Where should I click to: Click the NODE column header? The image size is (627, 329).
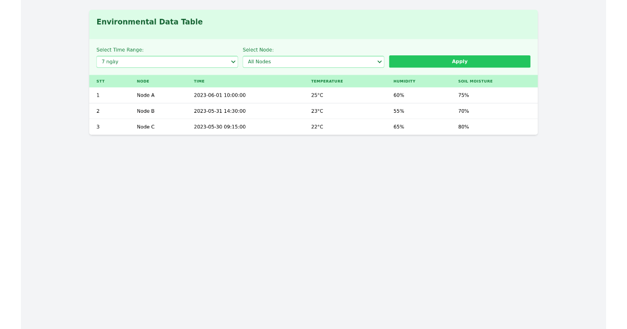point(143,81)
